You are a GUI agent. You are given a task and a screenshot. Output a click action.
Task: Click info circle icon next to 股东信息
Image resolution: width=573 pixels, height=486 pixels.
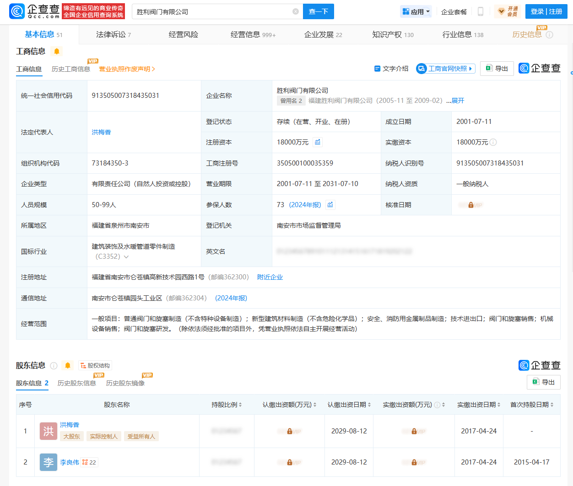(54, 365)
